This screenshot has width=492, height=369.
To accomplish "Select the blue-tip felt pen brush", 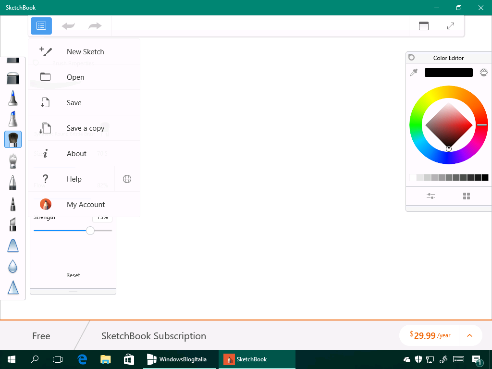I will (x=13, y=98).
